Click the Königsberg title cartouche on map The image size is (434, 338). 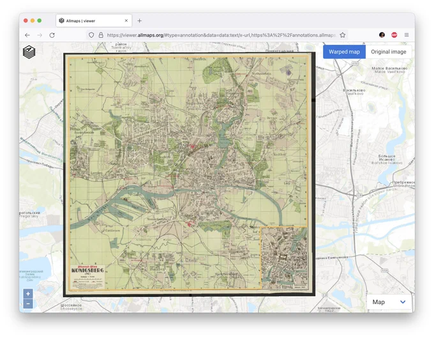(x=87, y=277)
